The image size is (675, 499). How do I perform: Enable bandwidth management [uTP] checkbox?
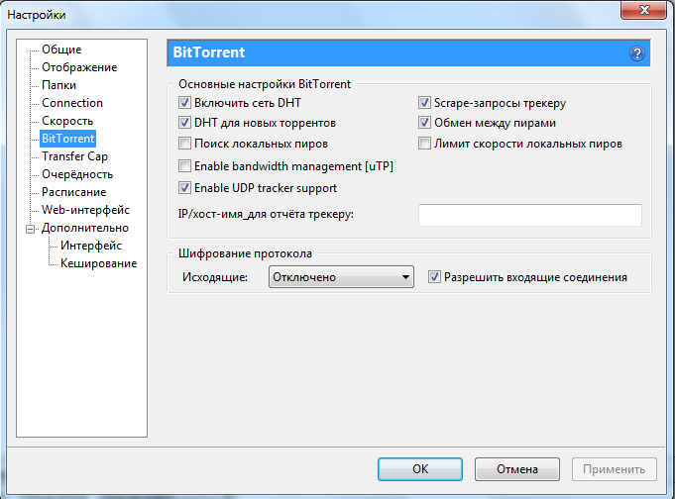click(184, 166)
